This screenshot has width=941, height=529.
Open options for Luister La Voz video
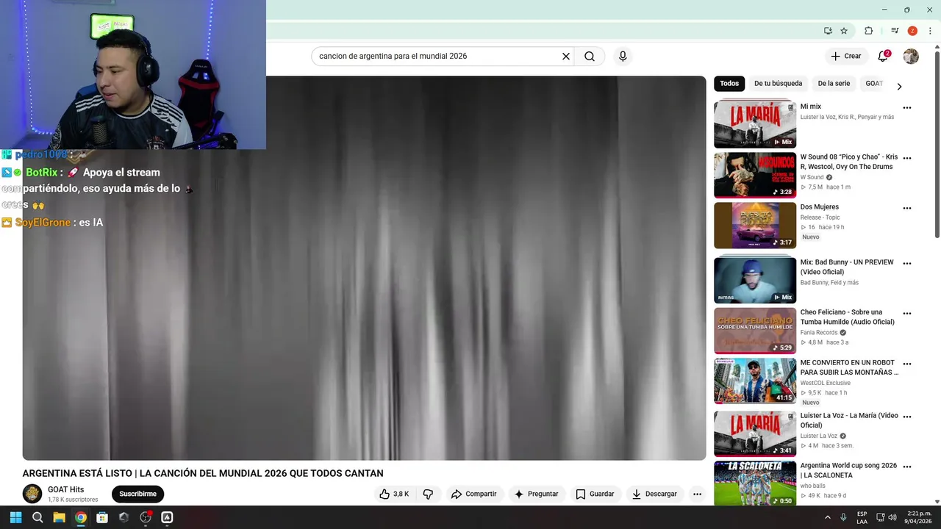(907, 417)
